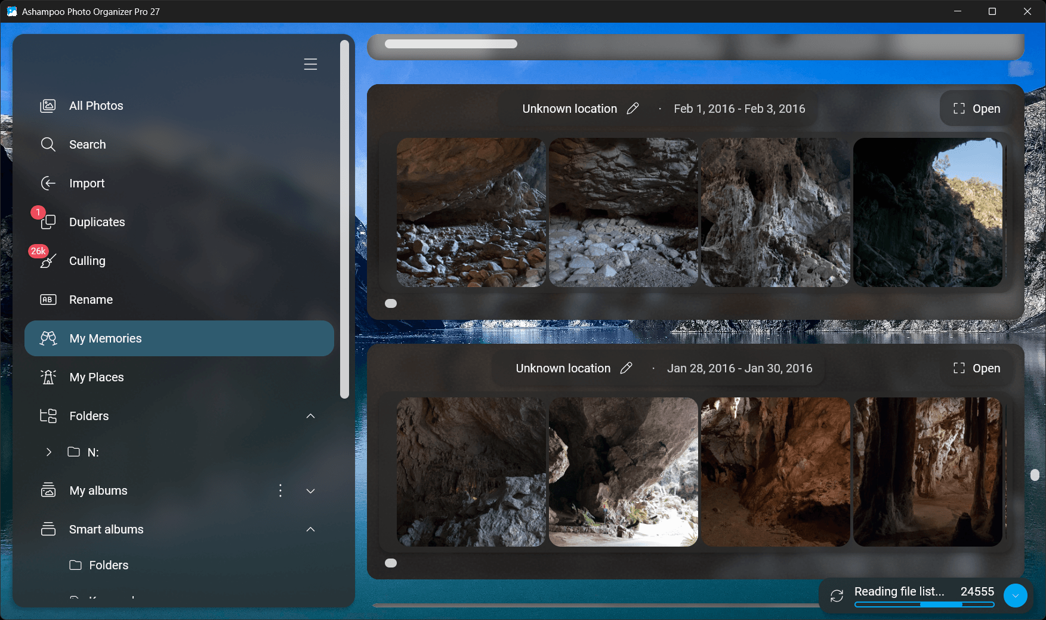Maximize the application window
The width and height of the screenshot is (1046, 620).
click(992, 11)
